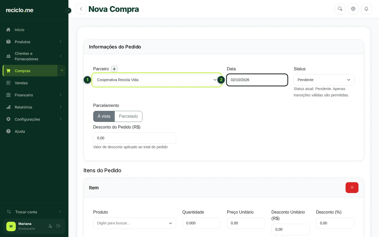Open Ajuda in the sidebar
The height and width of the screenshot is (237, 379).
(34, 131)
